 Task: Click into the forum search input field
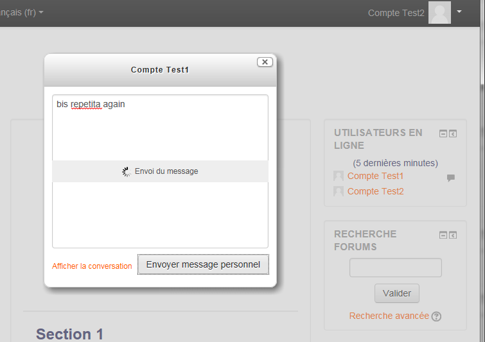(x=396, y=268)
